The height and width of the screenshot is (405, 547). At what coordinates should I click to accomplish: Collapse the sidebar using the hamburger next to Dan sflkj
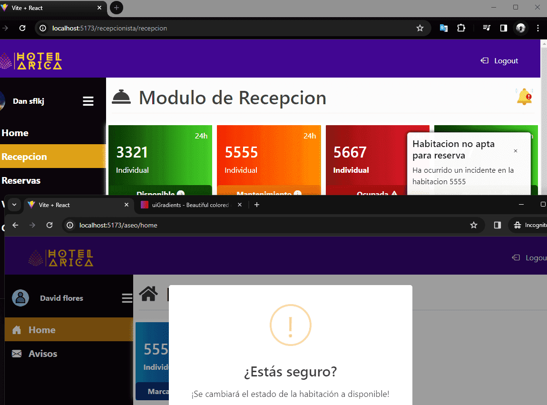[x=88, y=101]
